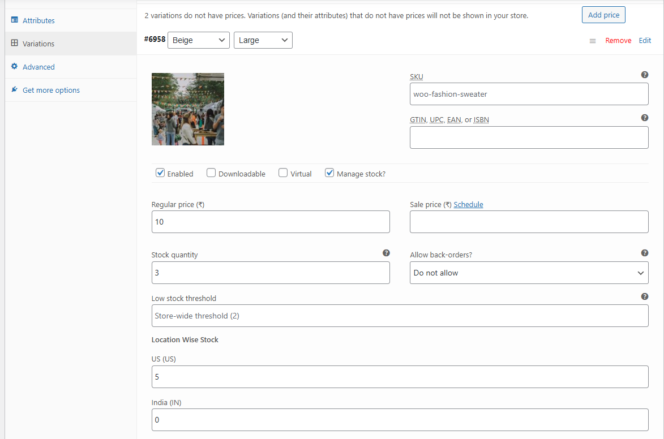Enable the Downloadable checkbox
This screenshot has width=664, height=439.
coord(211,173)
